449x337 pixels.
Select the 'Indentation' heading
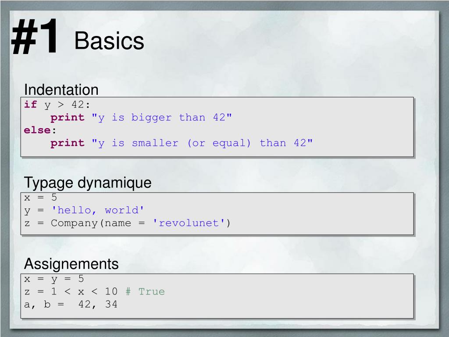tap(61, 90)
